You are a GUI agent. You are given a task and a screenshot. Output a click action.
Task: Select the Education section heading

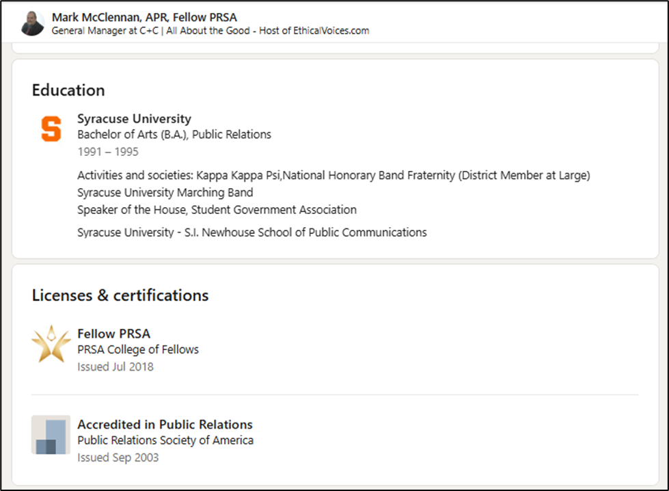[68, 90]
